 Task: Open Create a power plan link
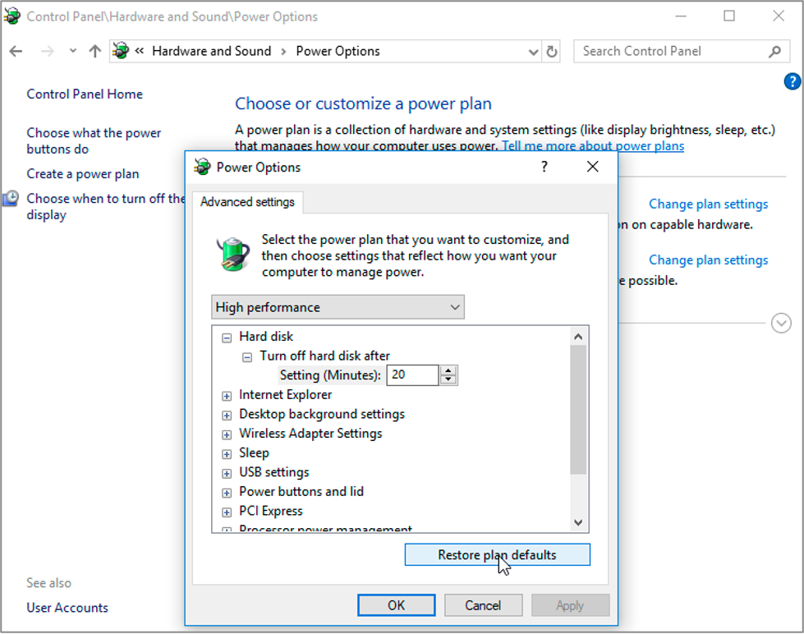tap(83, 174)
